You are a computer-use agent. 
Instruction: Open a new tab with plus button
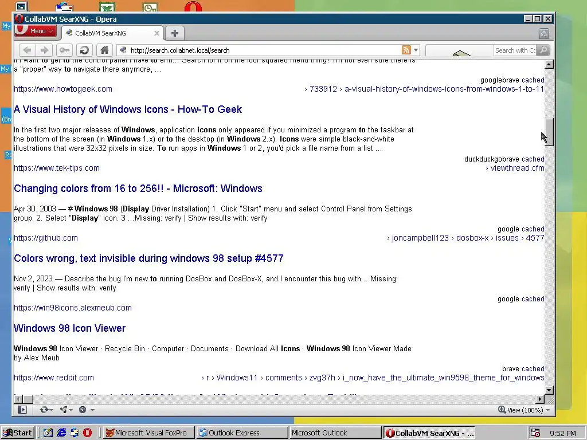coord(174,33)
